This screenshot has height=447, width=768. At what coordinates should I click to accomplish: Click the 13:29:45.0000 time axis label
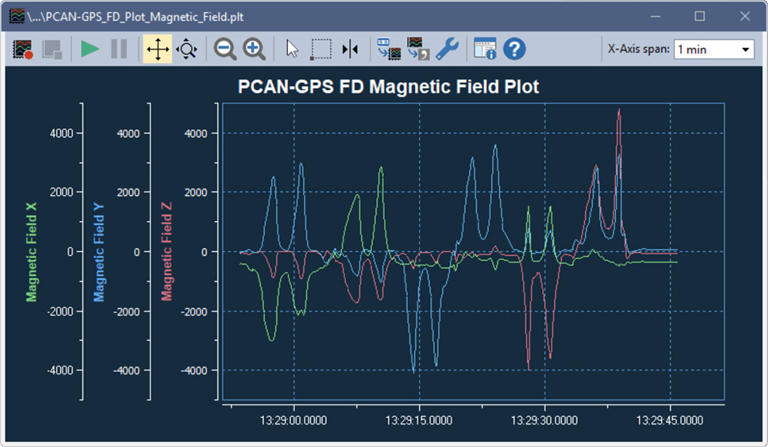tap(669, 420)
